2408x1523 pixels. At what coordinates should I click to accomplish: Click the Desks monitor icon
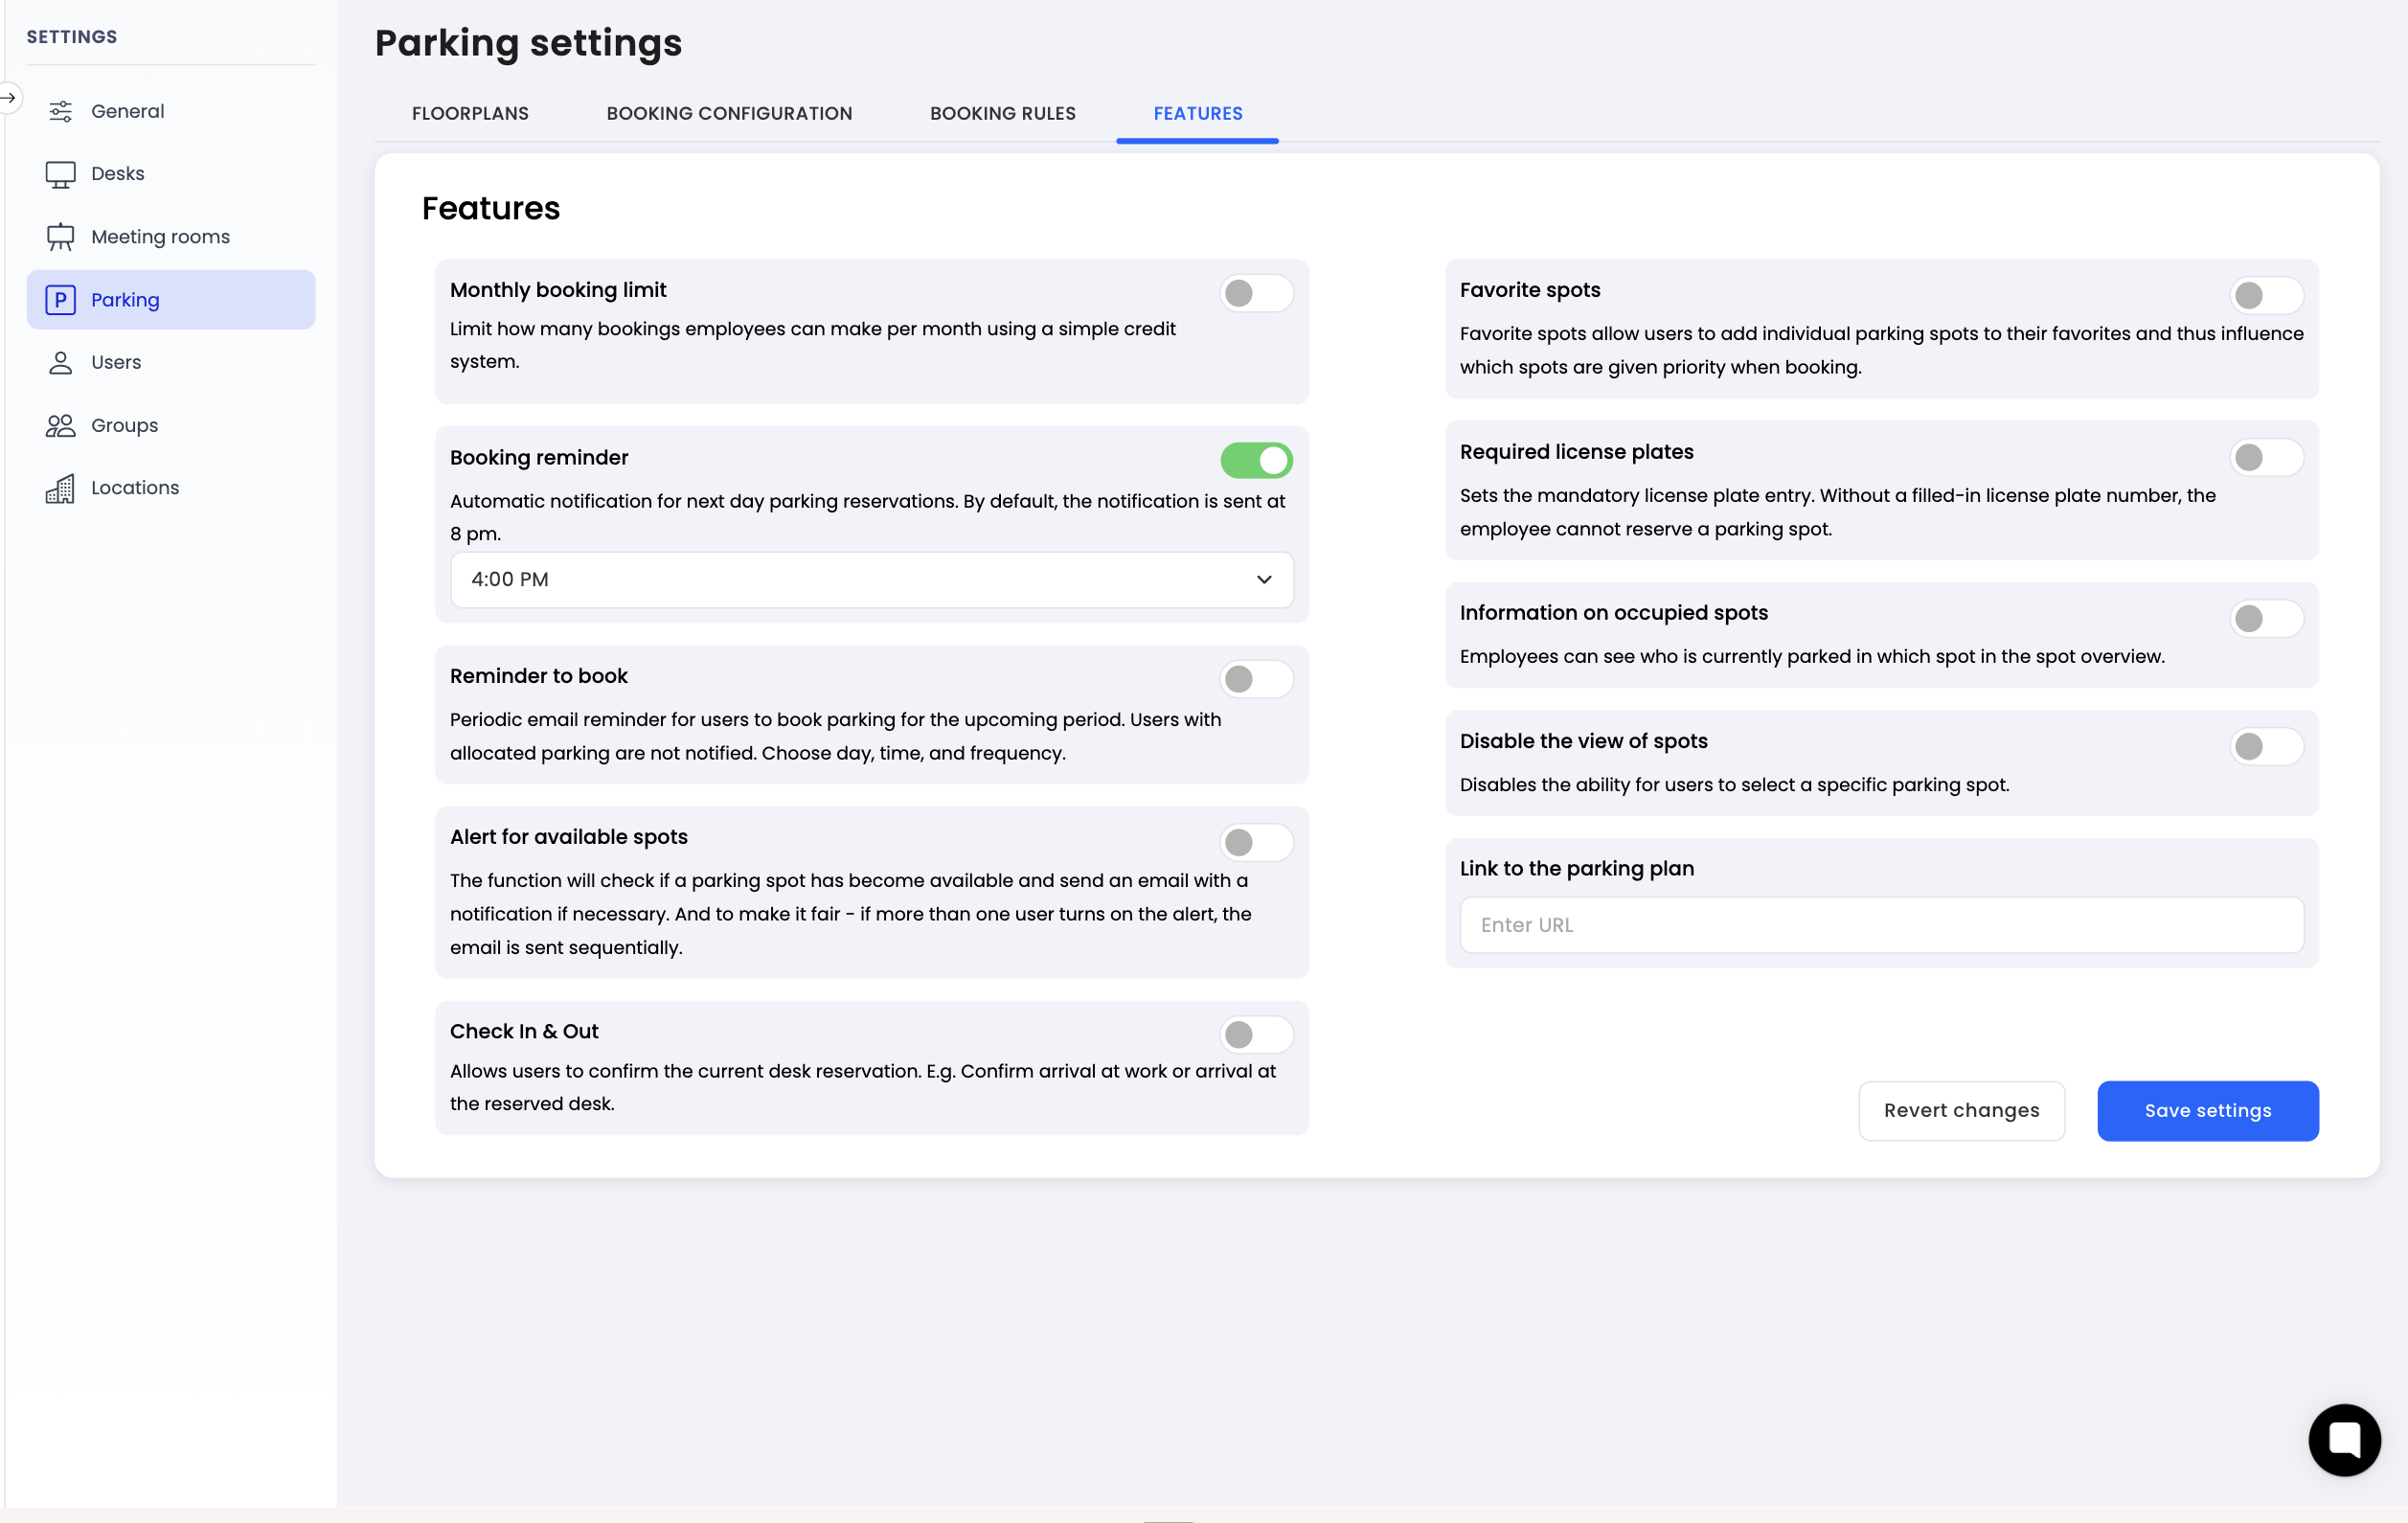pyautogui.click(x=60, y=174)
